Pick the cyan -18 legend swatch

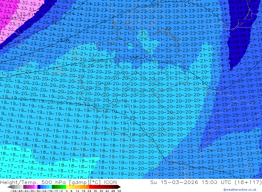coord(50,187)
